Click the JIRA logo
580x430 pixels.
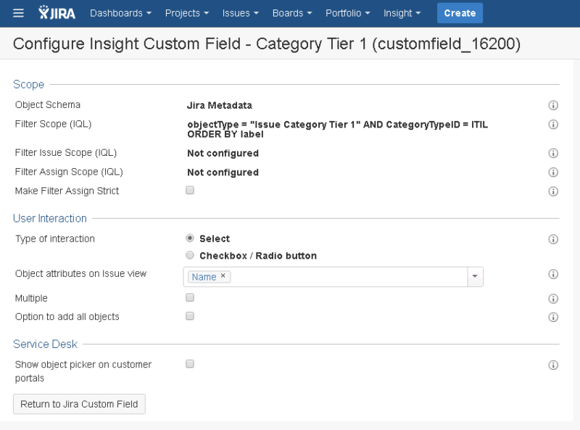(57, 13)
